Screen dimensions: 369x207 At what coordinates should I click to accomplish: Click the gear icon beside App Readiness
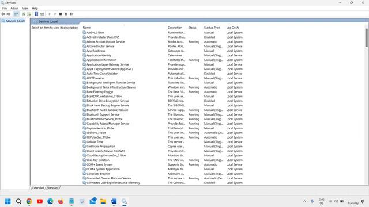[x=84, y=51]
